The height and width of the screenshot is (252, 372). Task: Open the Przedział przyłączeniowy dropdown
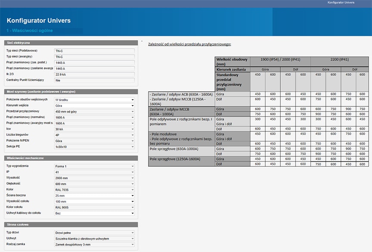pos(94,111)
